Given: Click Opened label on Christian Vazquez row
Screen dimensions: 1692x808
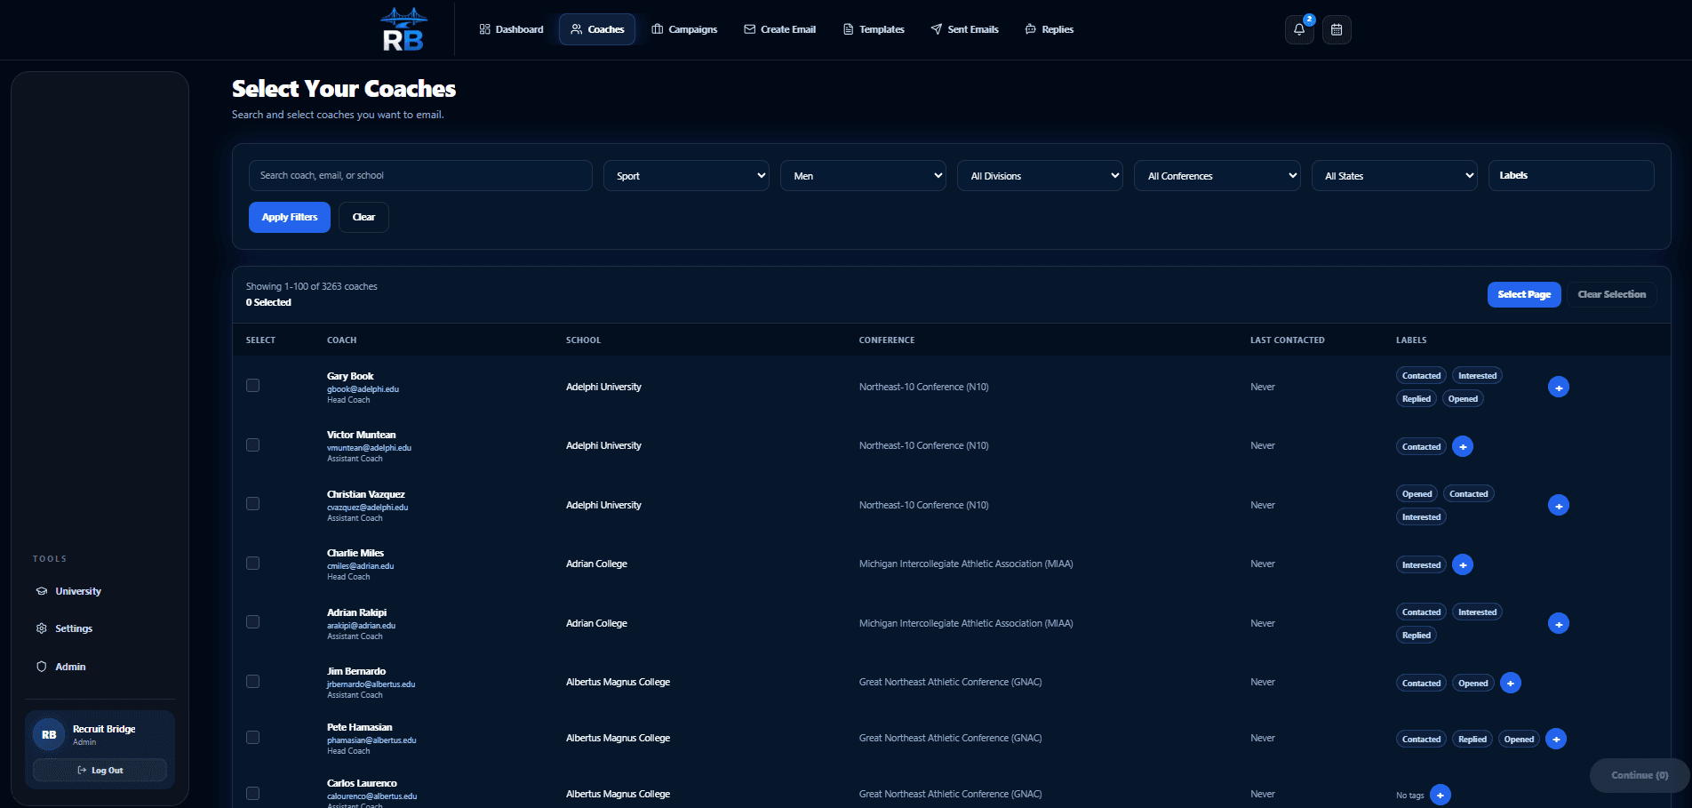Looking at the screenshot, I should pos(1417,493).
